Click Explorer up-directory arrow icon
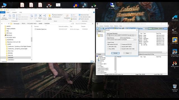The height and width of the screenshot is (100, 179). point(9,24)
